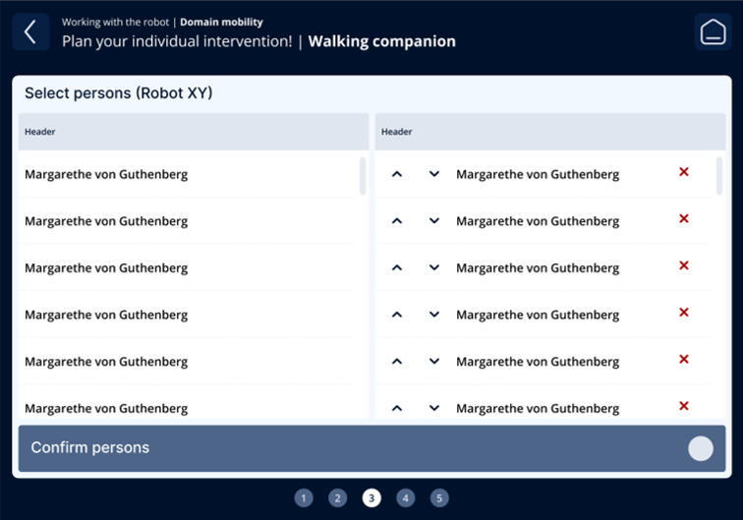743x520 pixels.
Task: Click fifth person's name in right list
Action: tap(538, 363)
